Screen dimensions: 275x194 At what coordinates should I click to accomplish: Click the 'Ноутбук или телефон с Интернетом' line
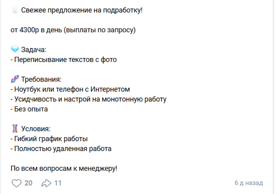pos(70,89)
